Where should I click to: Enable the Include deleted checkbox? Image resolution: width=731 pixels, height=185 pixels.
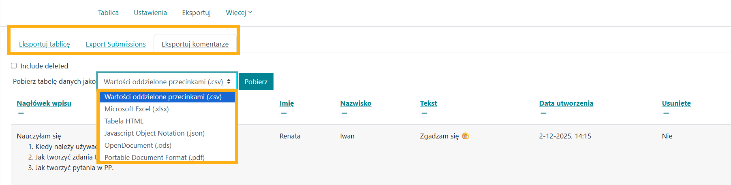[14, 66]
